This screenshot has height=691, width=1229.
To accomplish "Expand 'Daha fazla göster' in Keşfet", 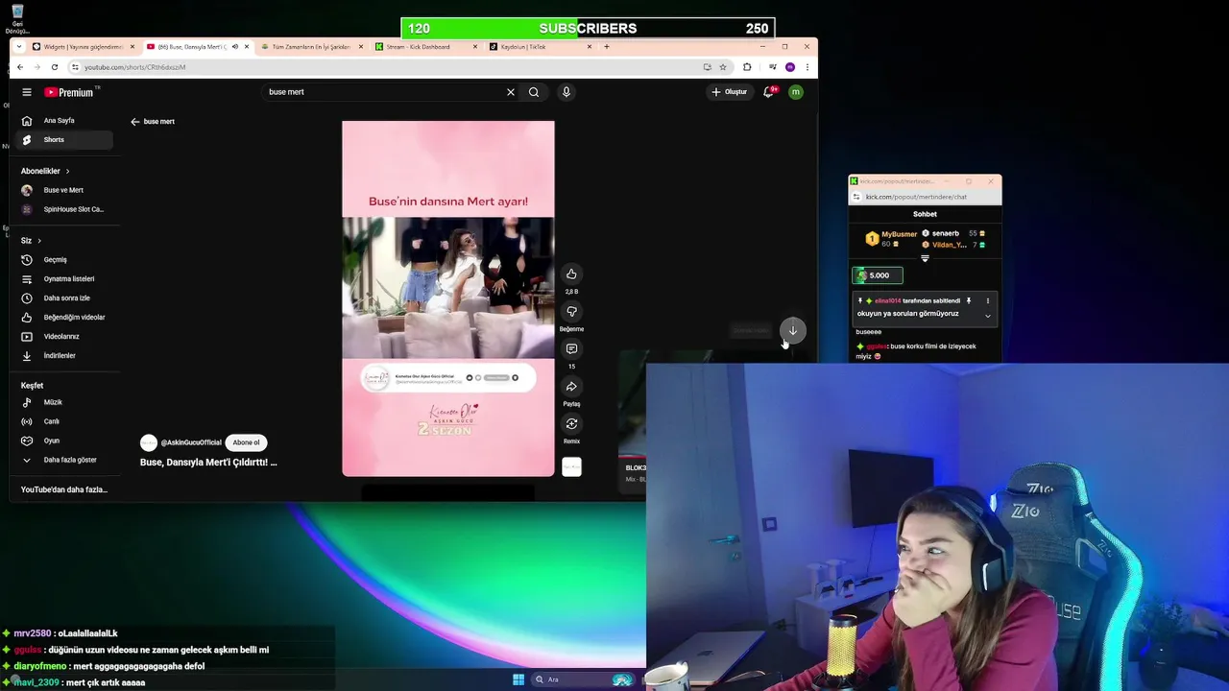I will tap(65, 461).
